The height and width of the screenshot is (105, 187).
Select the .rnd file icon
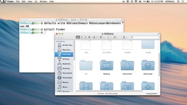pyautogui.click(x=86, y=45)
